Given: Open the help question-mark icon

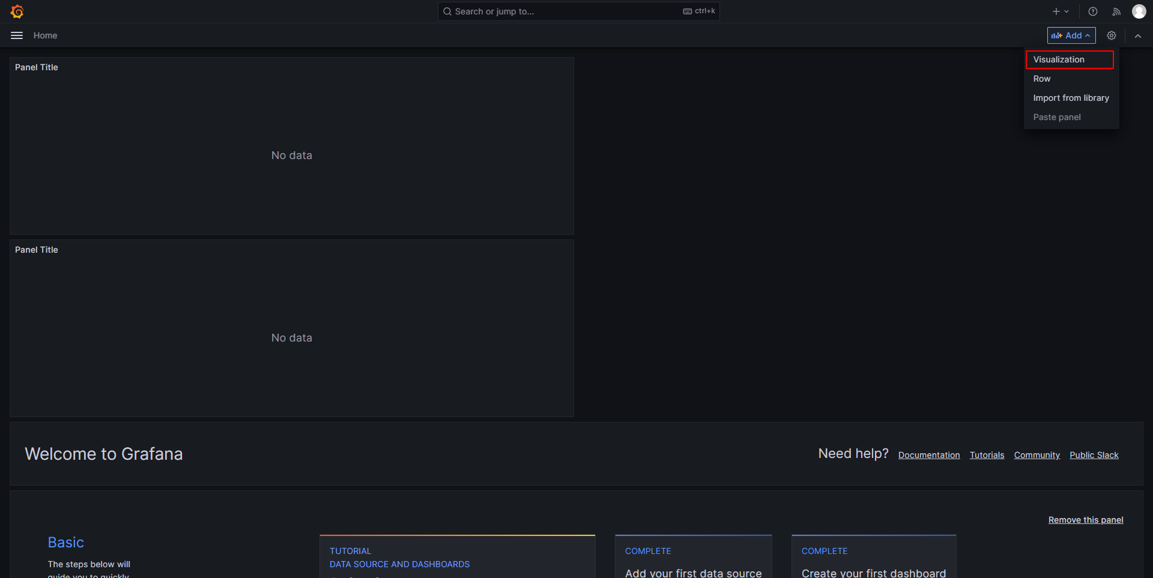Looking at the screenshot, I should (1093, 11).
